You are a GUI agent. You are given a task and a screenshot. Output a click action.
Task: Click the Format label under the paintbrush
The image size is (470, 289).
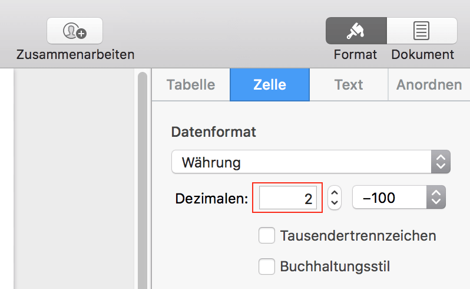(x=355, y=55)
